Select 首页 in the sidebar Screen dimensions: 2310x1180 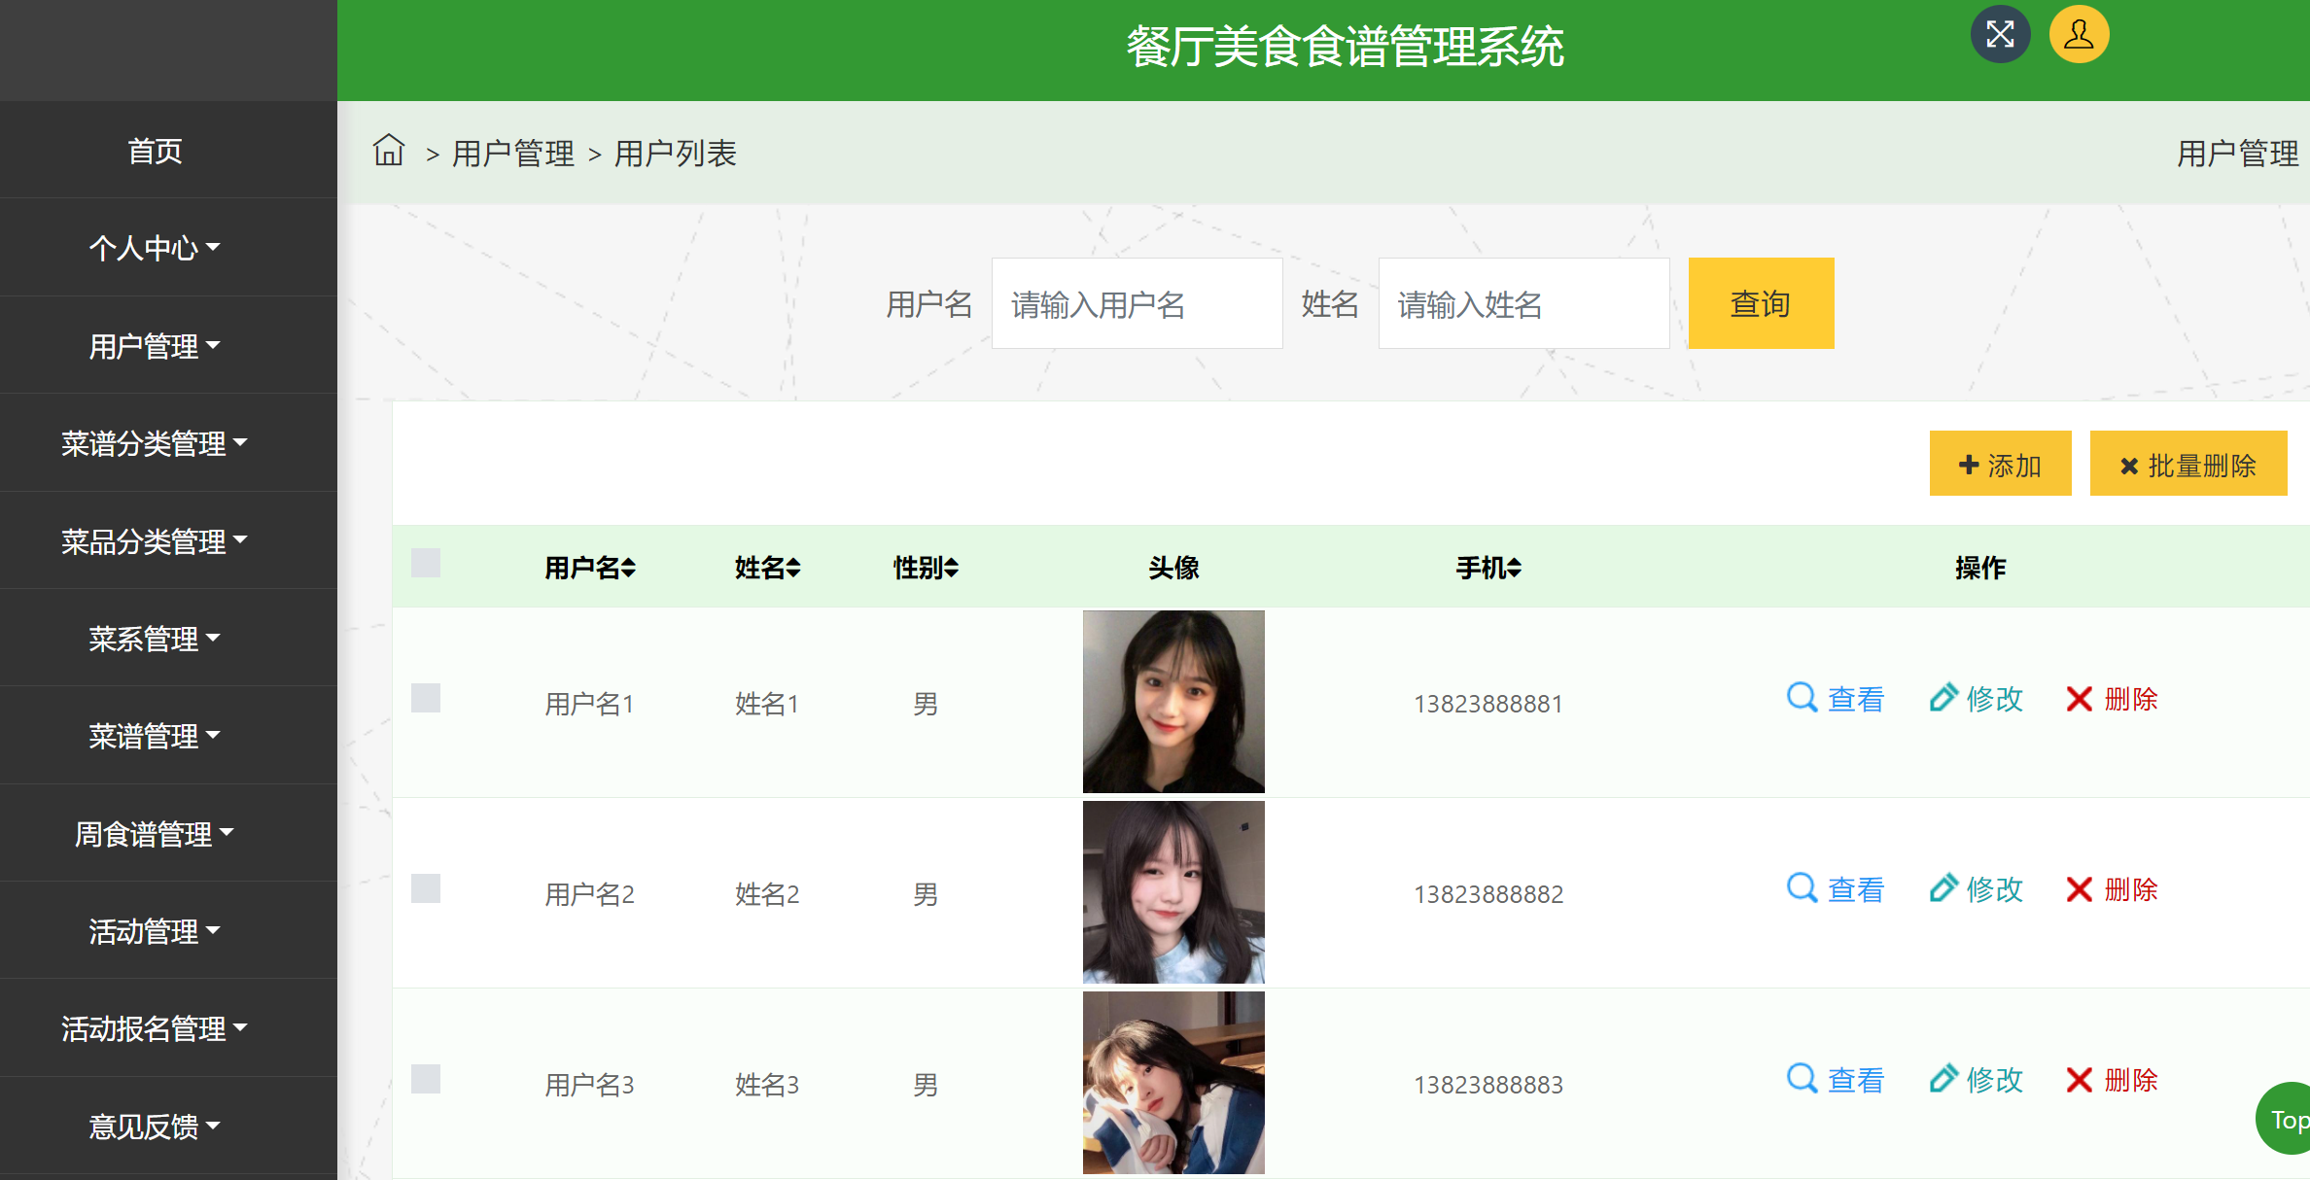155,151
